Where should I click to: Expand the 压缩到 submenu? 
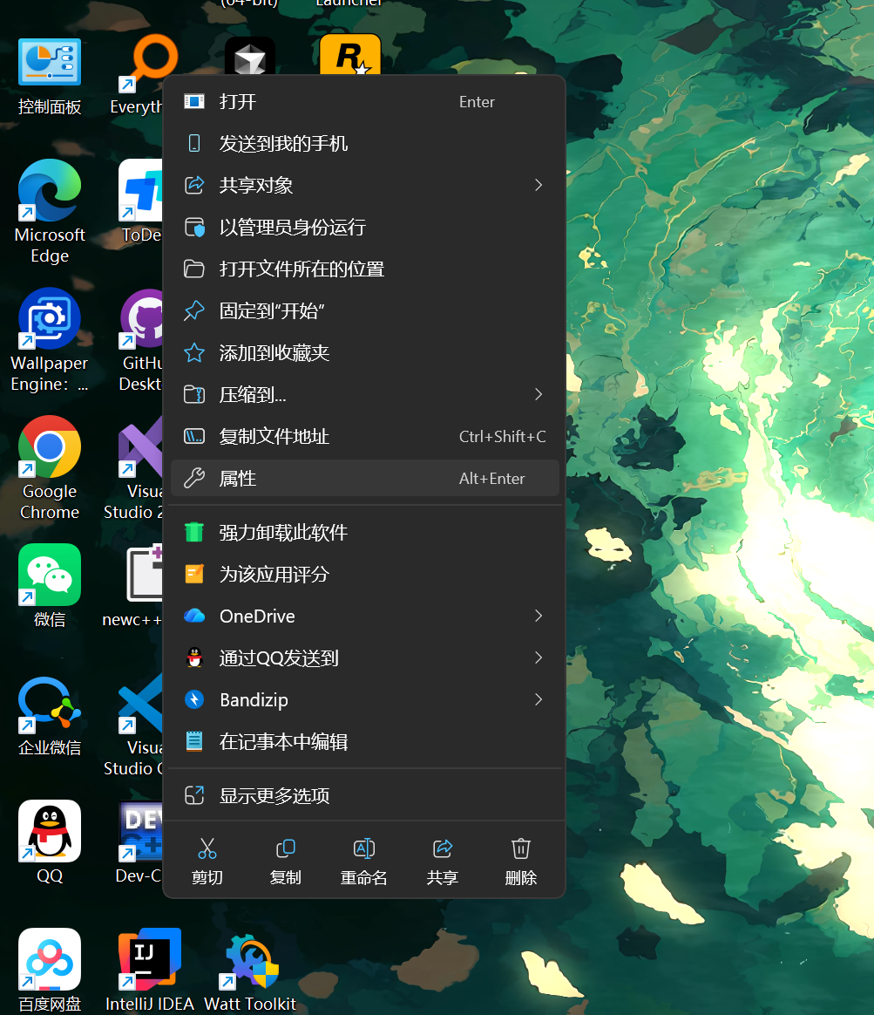coord(363,394)
